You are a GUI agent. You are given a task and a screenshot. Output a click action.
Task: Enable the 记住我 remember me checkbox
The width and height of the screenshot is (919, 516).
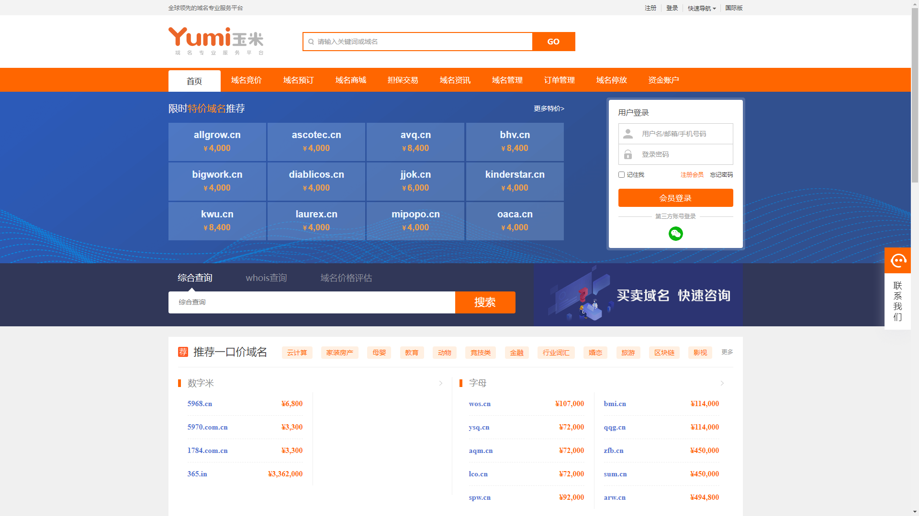point(621,175)
